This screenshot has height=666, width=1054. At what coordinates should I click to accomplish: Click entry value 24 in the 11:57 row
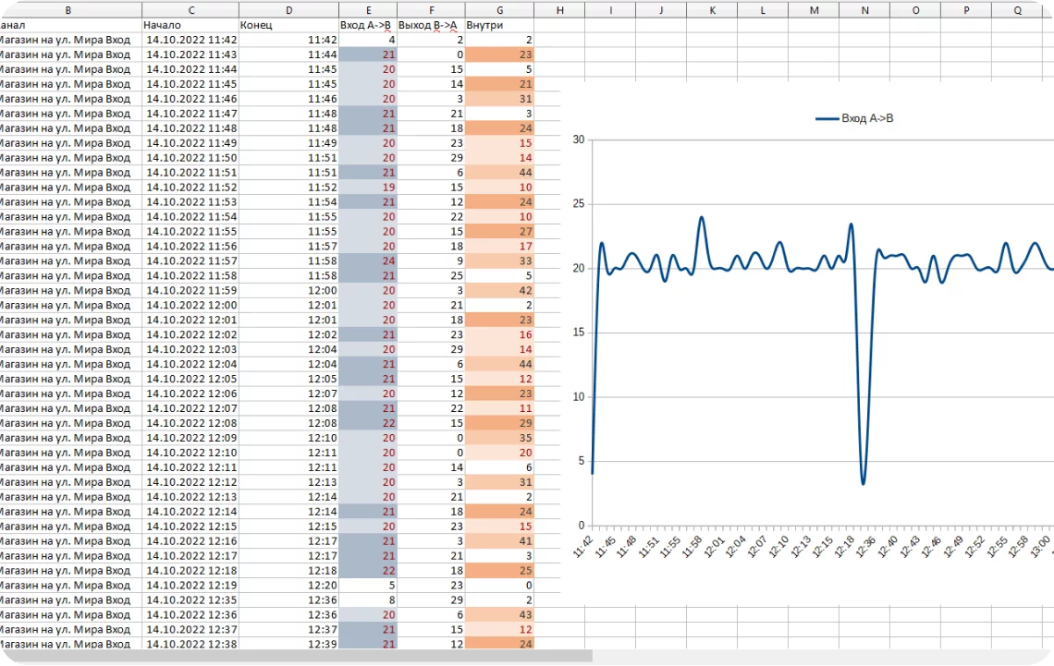tap(368, 261)
